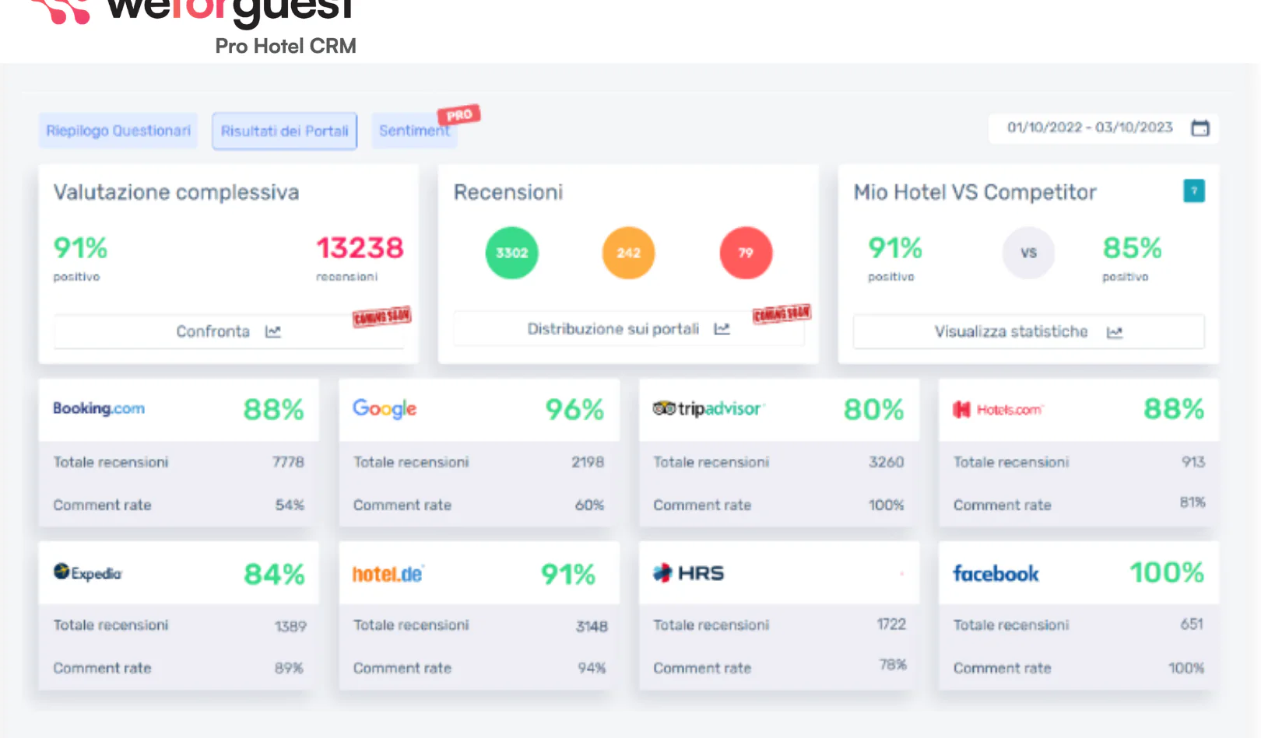
Task: Click the Confronta button
Action: click(213, 331)
